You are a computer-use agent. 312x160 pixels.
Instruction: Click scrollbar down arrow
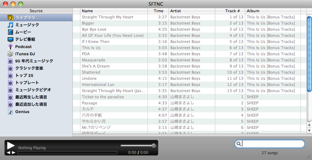pos(309,130)
